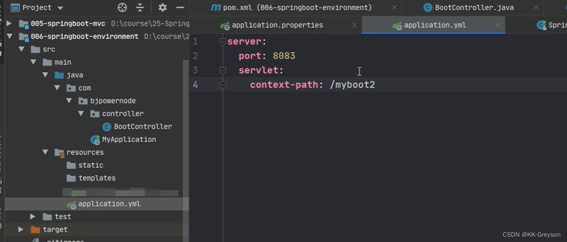
Task: Close the application.properties tab
Action: (354, 25)
